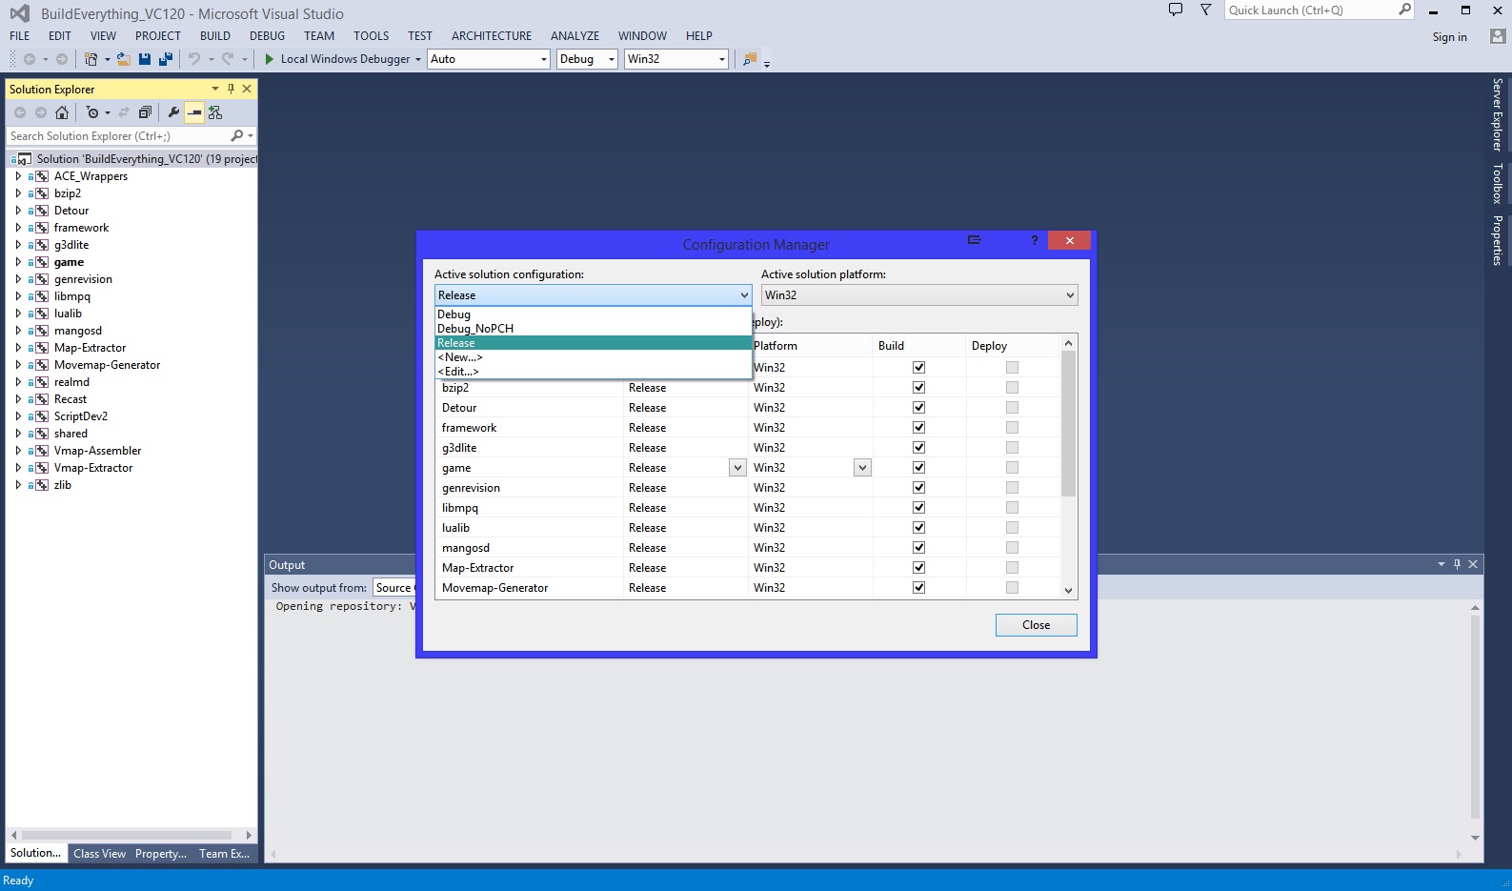Image resolution: width=1512 pixels, height=891 pixels.
Task: Open Server Explorer side tab
Action: tap(1498, 114)
